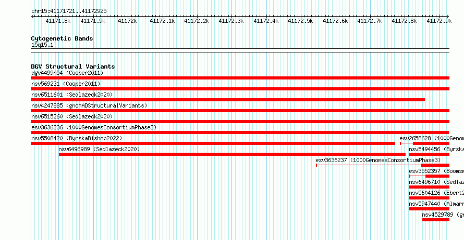
Task: Select the Cytogenetic Bands track title
Action: 62,38
